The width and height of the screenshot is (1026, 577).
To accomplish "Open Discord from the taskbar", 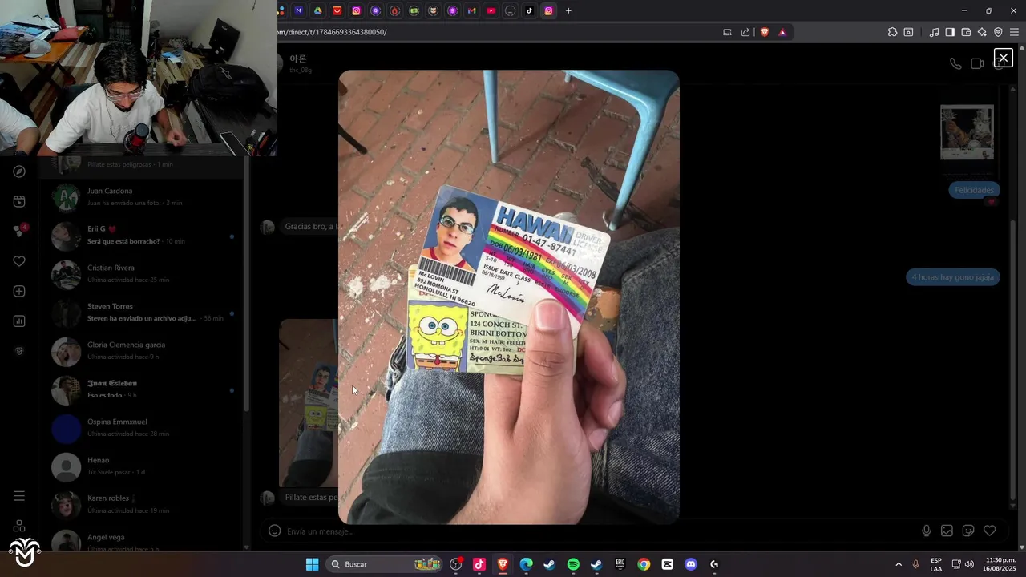I will tap(691, 564).
